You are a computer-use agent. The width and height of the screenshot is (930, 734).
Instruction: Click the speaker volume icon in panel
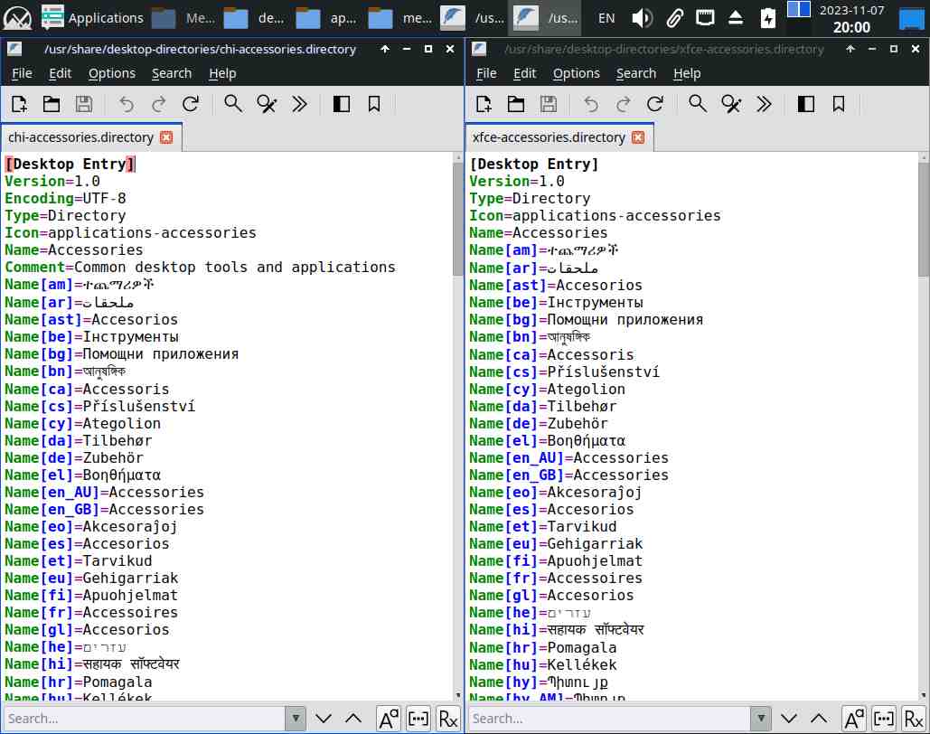pyautogui.click(x=642, y=18)
